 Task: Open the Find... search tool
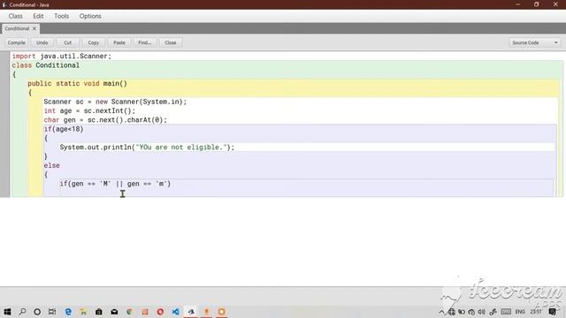click(145, 42)
